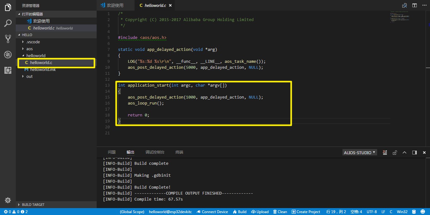
Task: Switch to the 问题 panel tab
Action: (112, 152)
